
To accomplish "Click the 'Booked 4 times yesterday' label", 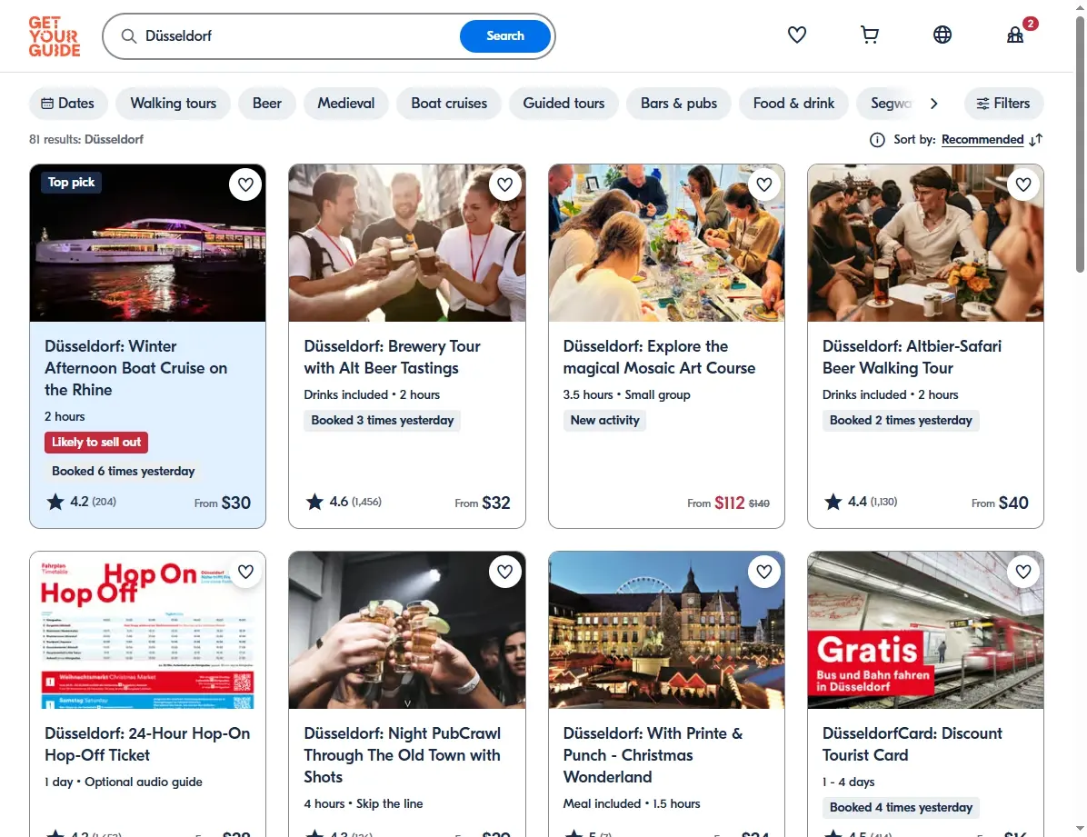I will (901, 807).
